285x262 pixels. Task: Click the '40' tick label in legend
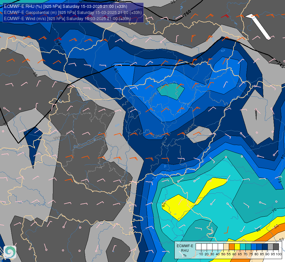point(218,254)
